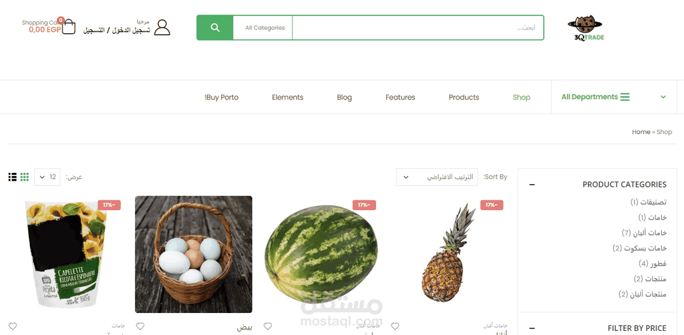Viewport: 684px width, 335px height.
Task: Open the All Categories search dropdown
Action: click(265, 27)
